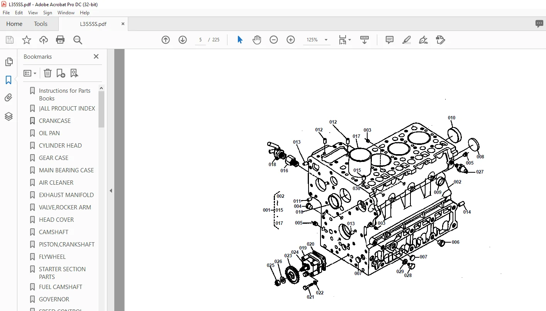Open the CYLINDER HEAD bookmark

(x=60, y=145)
